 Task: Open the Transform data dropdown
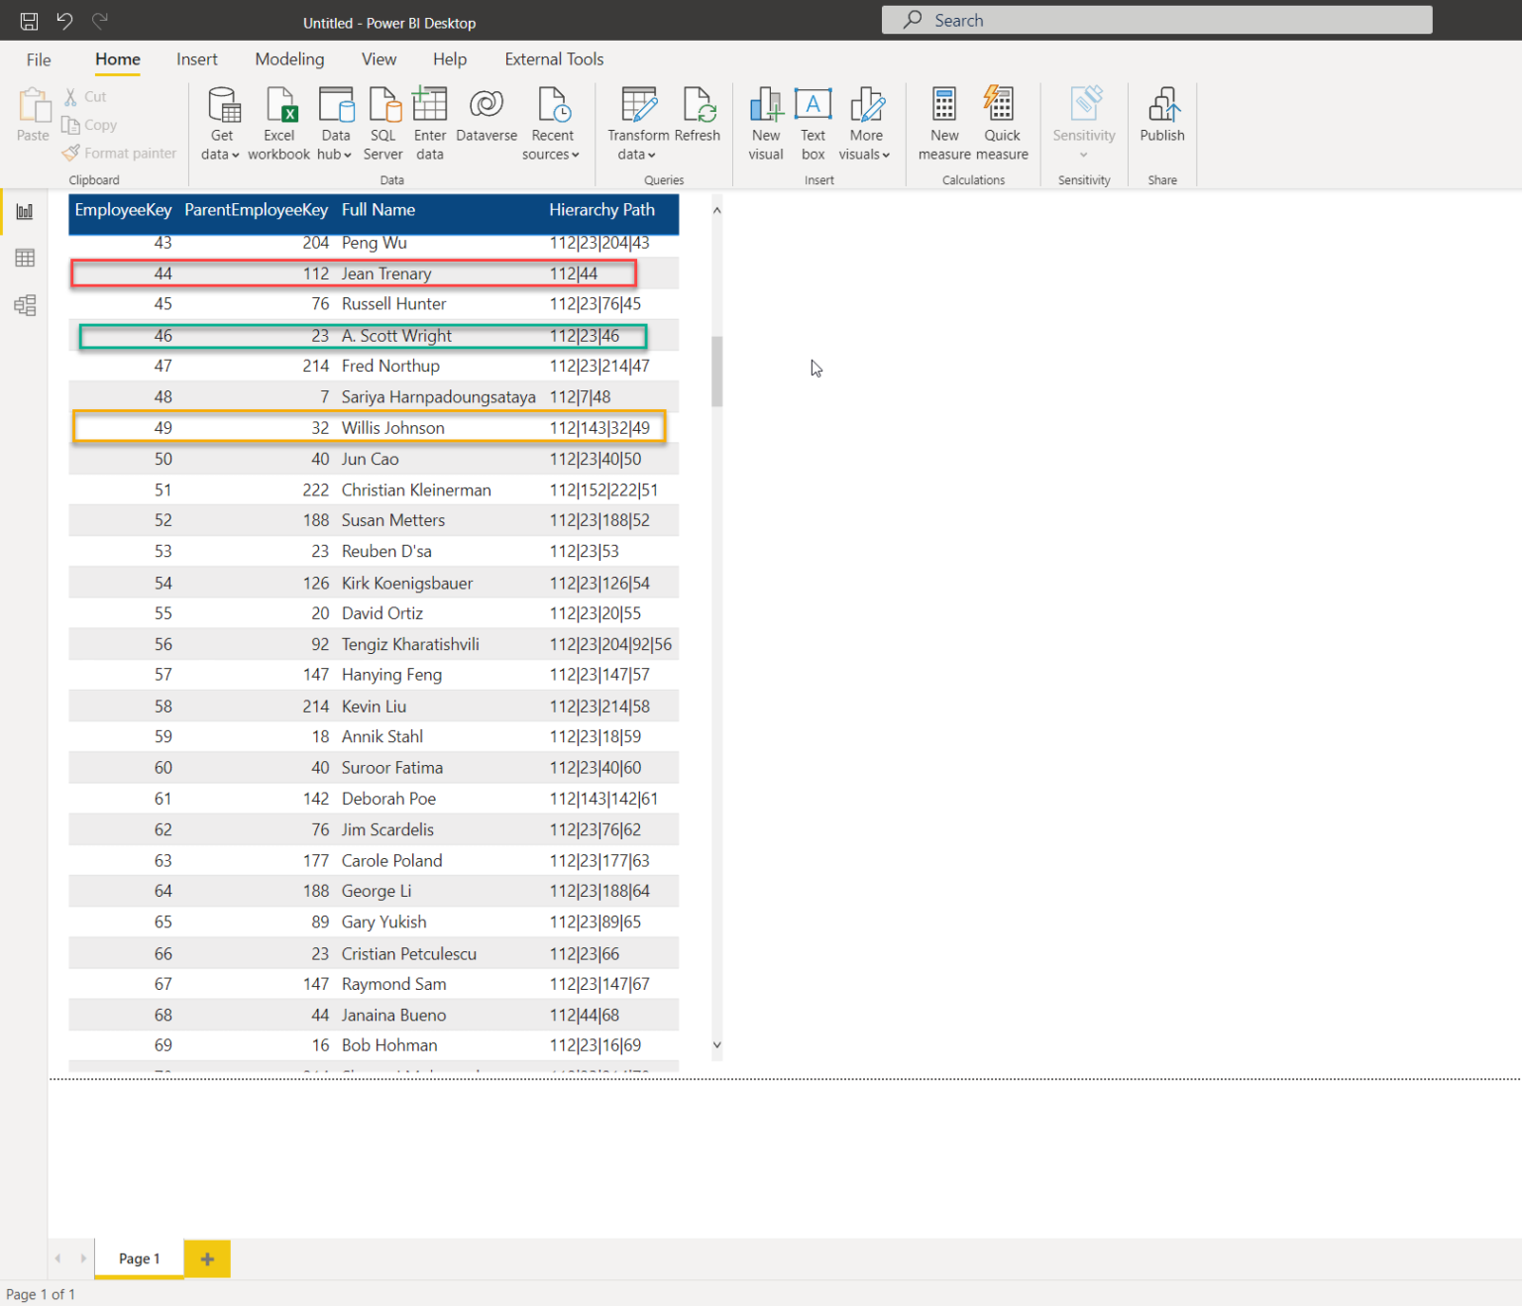(x=637, y=155)
